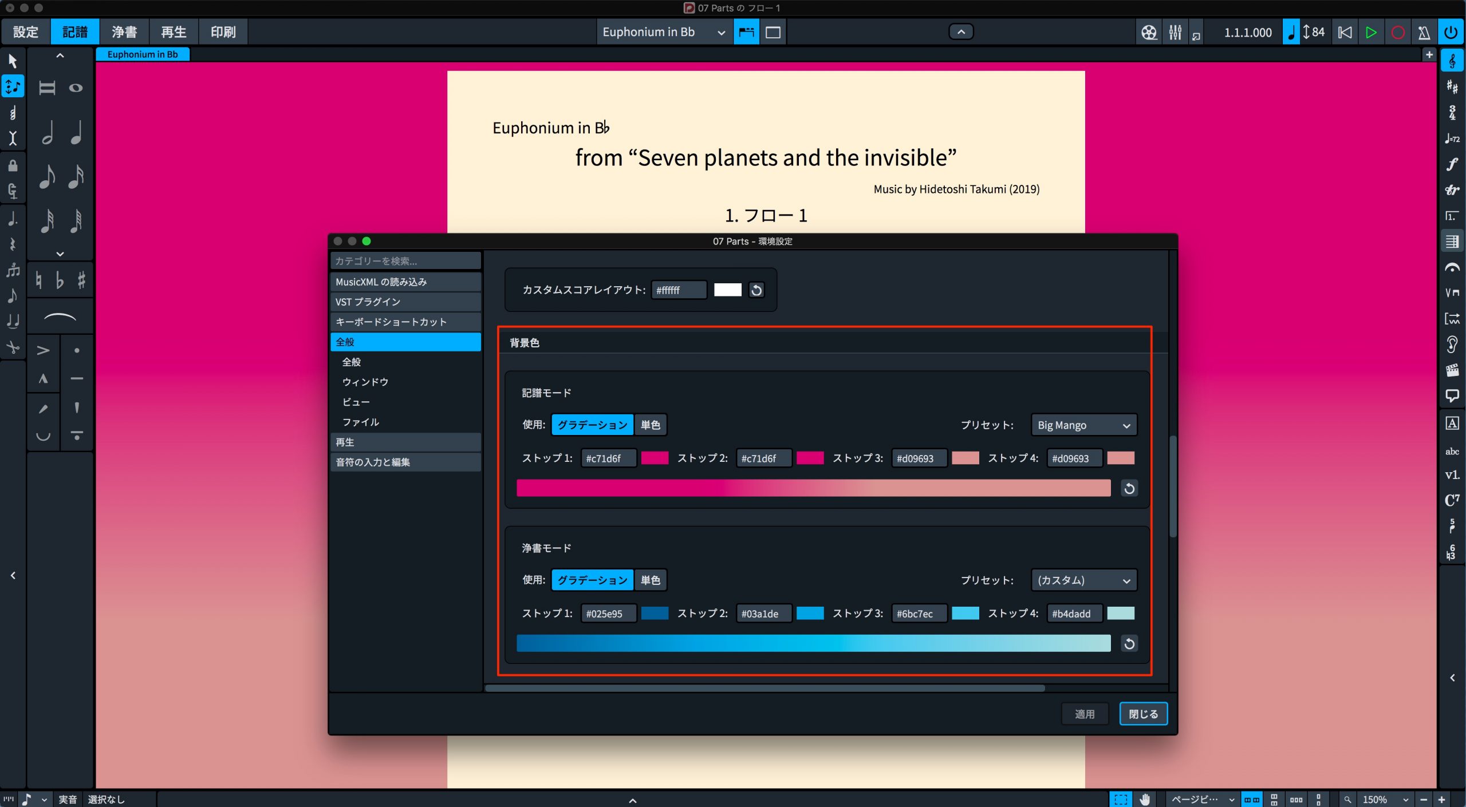Screen dimensions: 1466x807
Task: Open the Euphonium in Bb layout dropdown
Action: pos(664,32)
